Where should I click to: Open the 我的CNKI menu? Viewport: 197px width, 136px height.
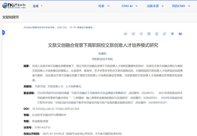coord(180,6)
